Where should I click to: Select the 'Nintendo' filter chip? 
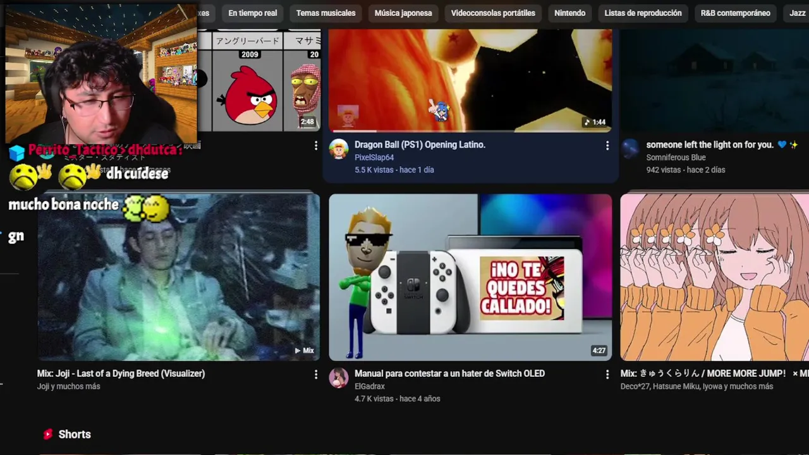[x=569, y=13]
